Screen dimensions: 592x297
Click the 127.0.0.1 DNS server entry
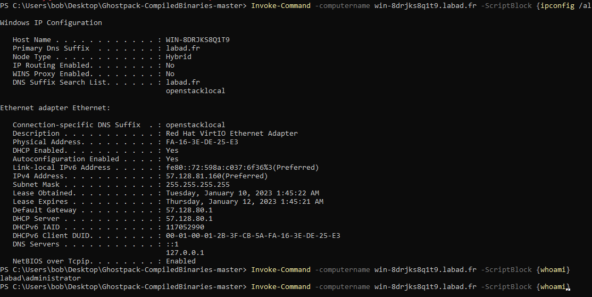[x=185, y=253]
